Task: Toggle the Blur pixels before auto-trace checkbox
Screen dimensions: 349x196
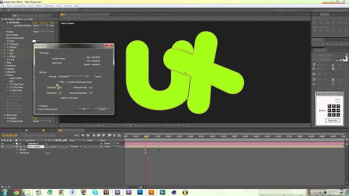Action: coord(60,82)
